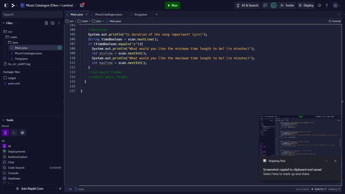This screenshot has width=345, height=194.
Task: Focus the file Search field
Action: pos(32,15)
